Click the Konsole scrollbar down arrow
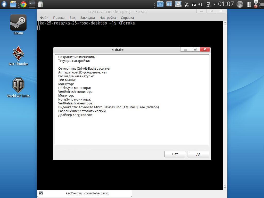The width and height of the screenshot is (264, 198). [x=225, y=188]
